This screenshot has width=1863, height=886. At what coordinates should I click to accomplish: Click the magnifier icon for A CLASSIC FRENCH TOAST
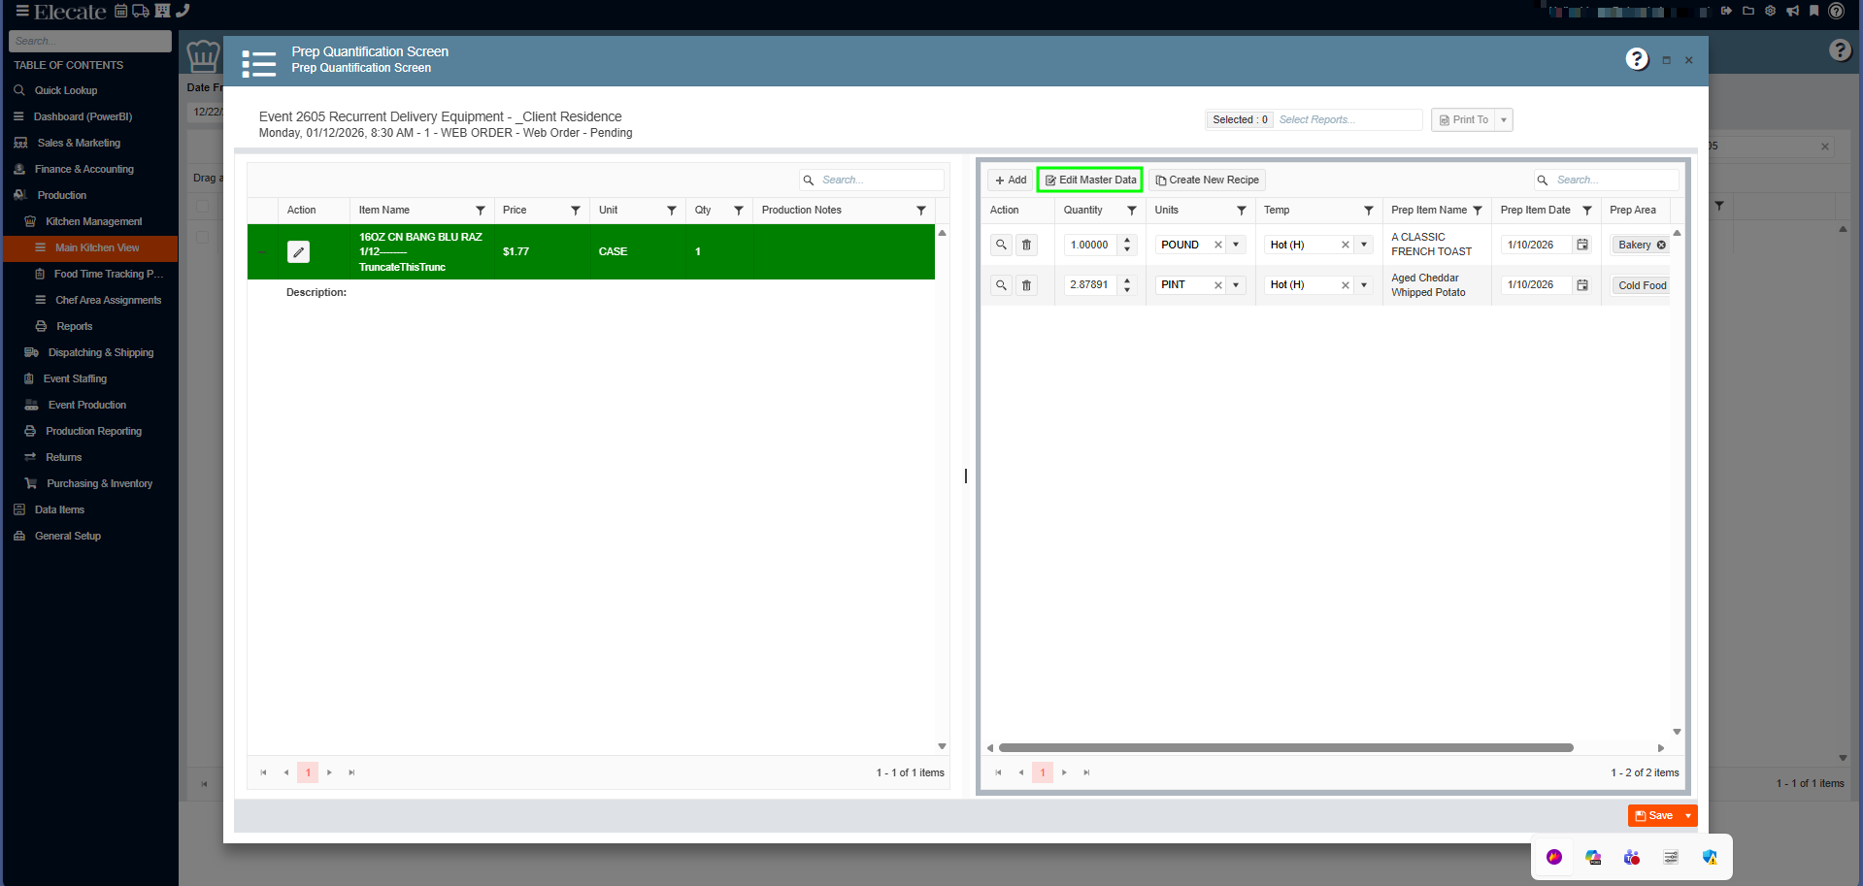coord(1001,245)
